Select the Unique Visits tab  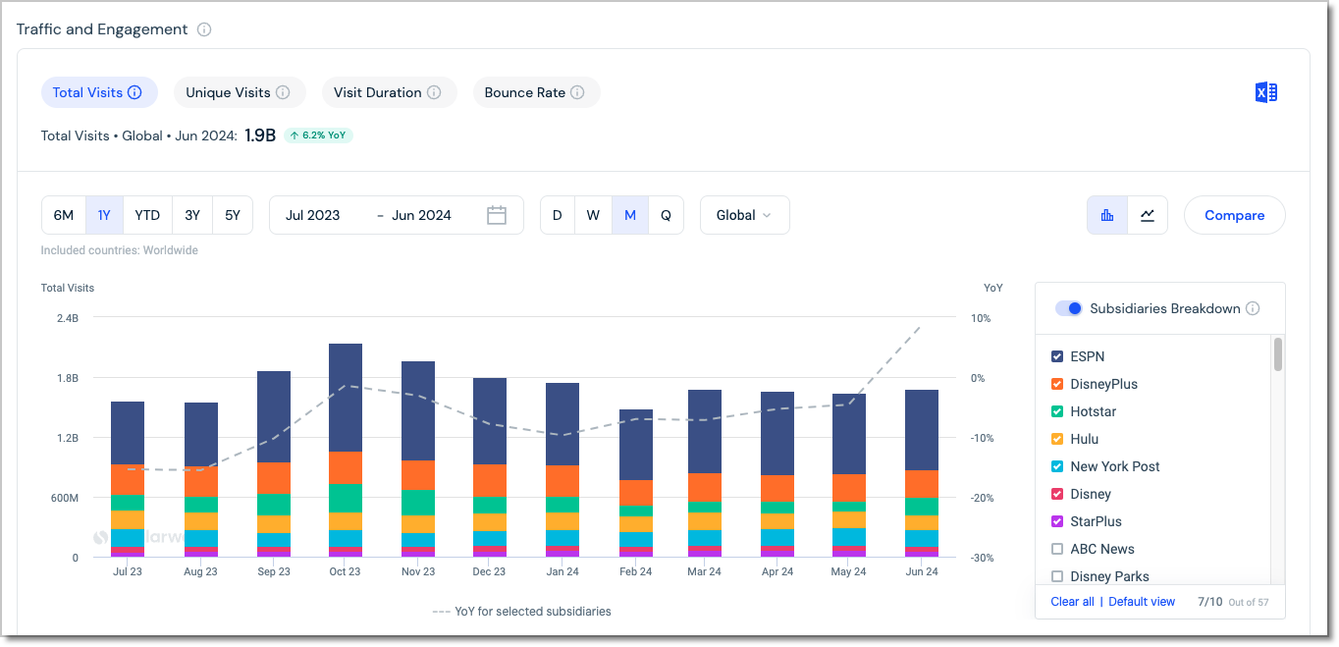pos(240,92)
